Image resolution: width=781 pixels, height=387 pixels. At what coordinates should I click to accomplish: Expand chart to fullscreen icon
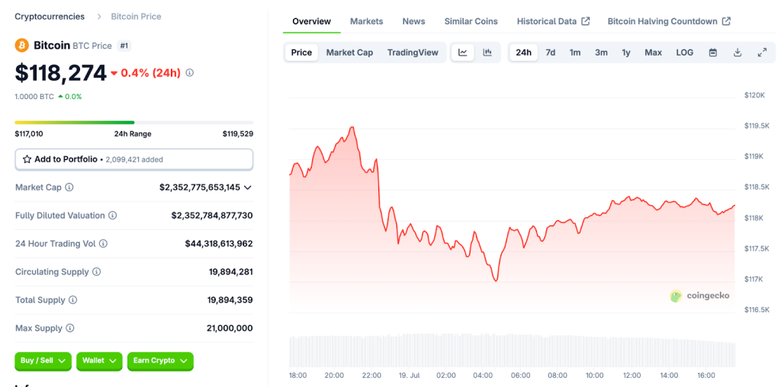point(762,53)
